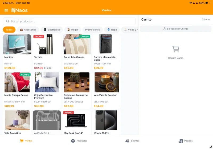213x149 pixels.
Task: Filter by Electrónica category chip
Action: [x=52, y=30]
